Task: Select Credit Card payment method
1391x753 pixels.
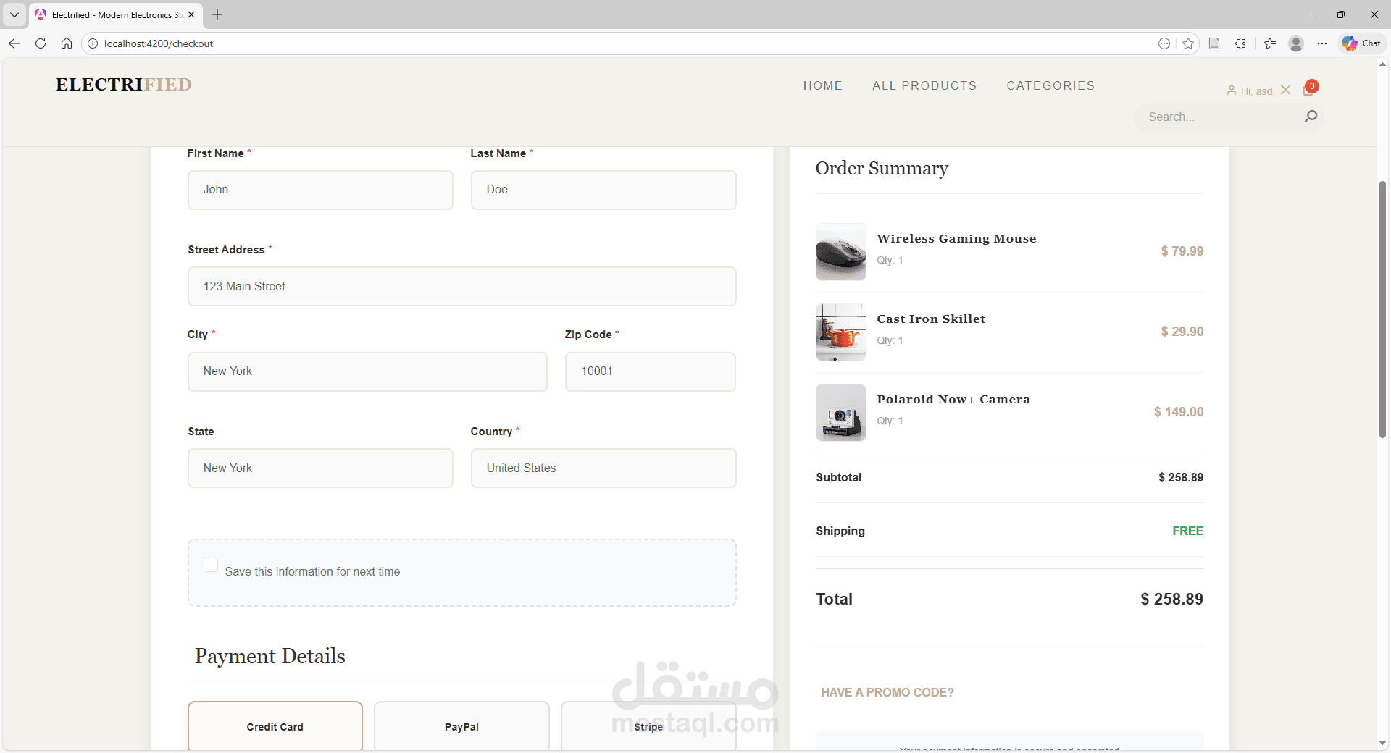Action: 275,726
